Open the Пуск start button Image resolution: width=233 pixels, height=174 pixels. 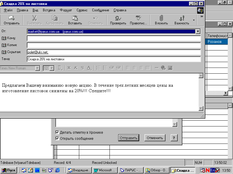pyautogui.click(x=9, y=170)
